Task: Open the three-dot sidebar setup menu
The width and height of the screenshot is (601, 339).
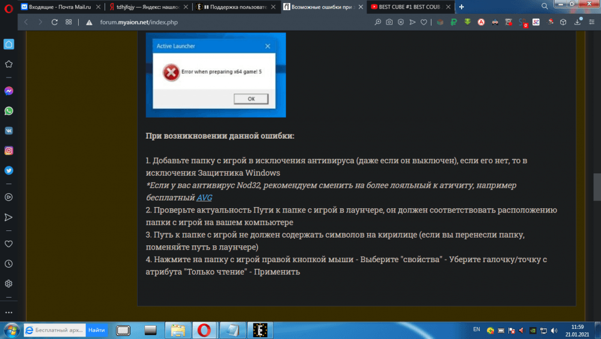Action: point(9,312)
